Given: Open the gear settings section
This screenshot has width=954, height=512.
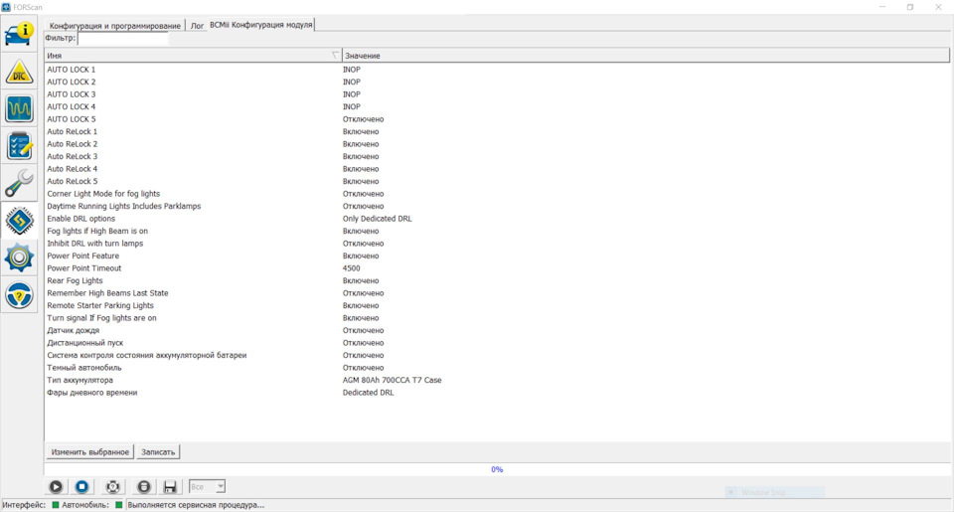Looking at the screenshot, I should [19, 258].
